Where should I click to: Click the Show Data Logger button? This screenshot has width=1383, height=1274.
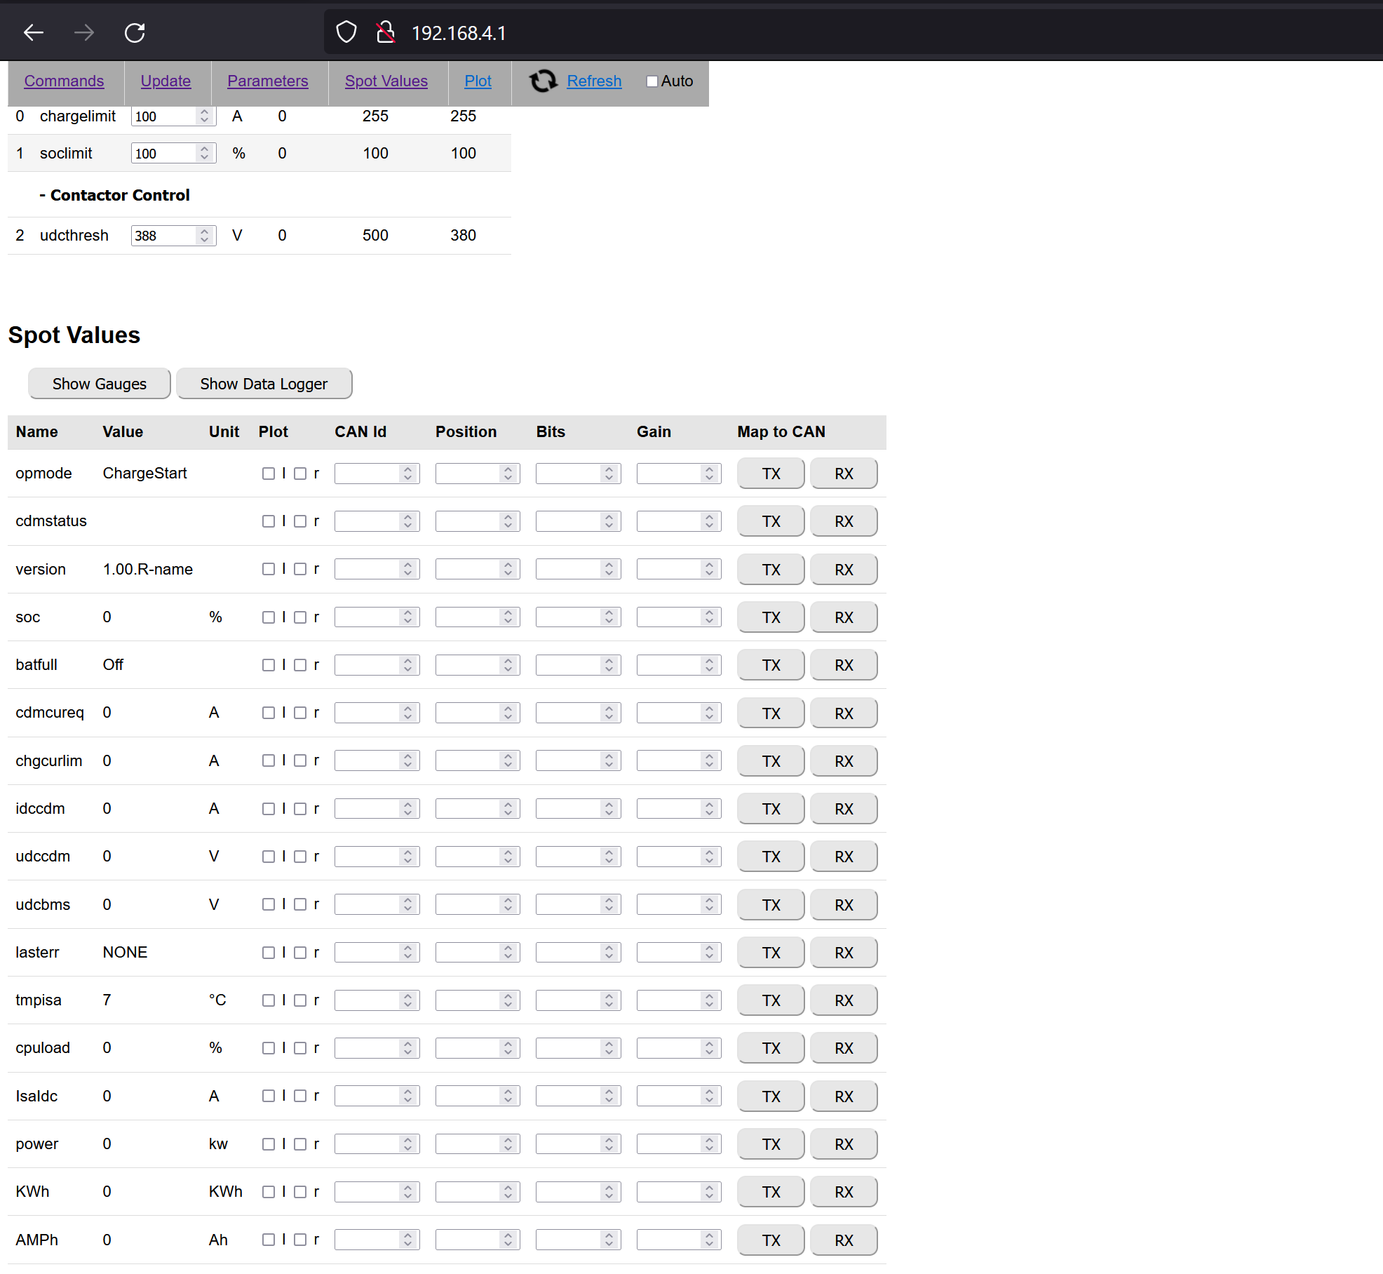[x=264, y=384]
